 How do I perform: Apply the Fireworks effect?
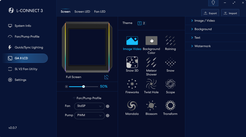point(132,84)
